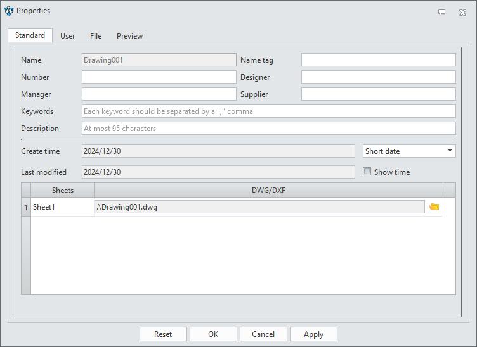Click the comment bubble icon in title bar
477x347 pixels.
pos(442,12)
